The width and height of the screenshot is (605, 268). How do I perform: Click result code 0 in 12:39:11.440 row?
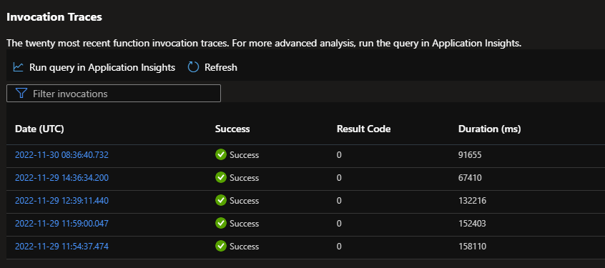tap(339, 201)
